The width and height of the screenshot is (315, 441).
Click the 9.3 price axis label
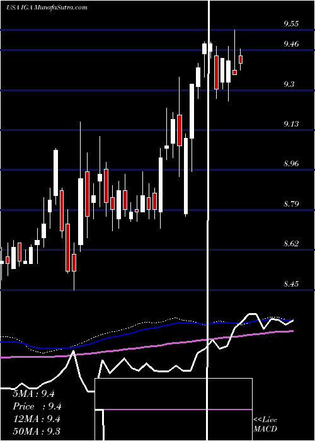(289, 84)
